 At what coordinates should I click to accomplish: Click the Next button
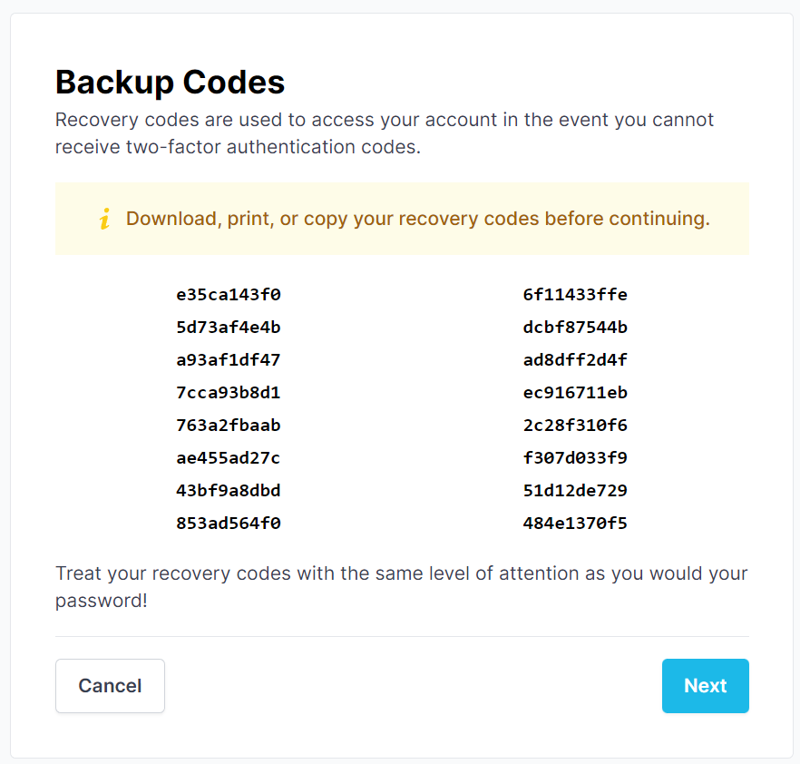point(705,686)
